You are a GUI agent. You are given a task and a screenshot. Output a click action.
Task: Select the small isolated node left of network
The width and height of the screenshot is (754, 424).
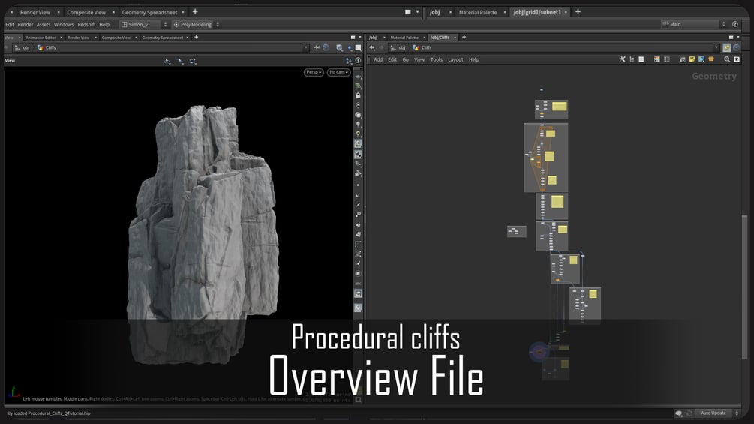coord(516,232)
